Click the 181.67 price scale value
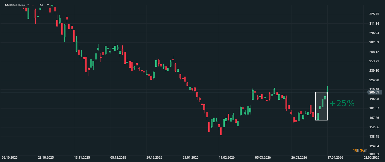Viewport: 385px width, 162px height. [x=374, y=108]
